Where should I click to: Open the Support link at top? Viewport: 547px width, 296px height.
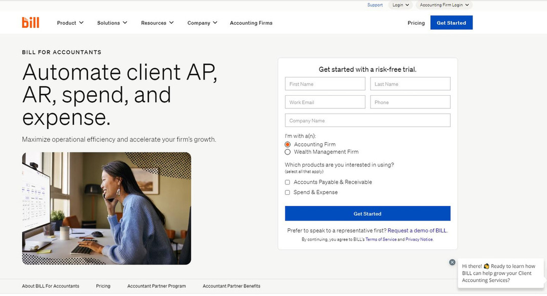pos(375,5)
